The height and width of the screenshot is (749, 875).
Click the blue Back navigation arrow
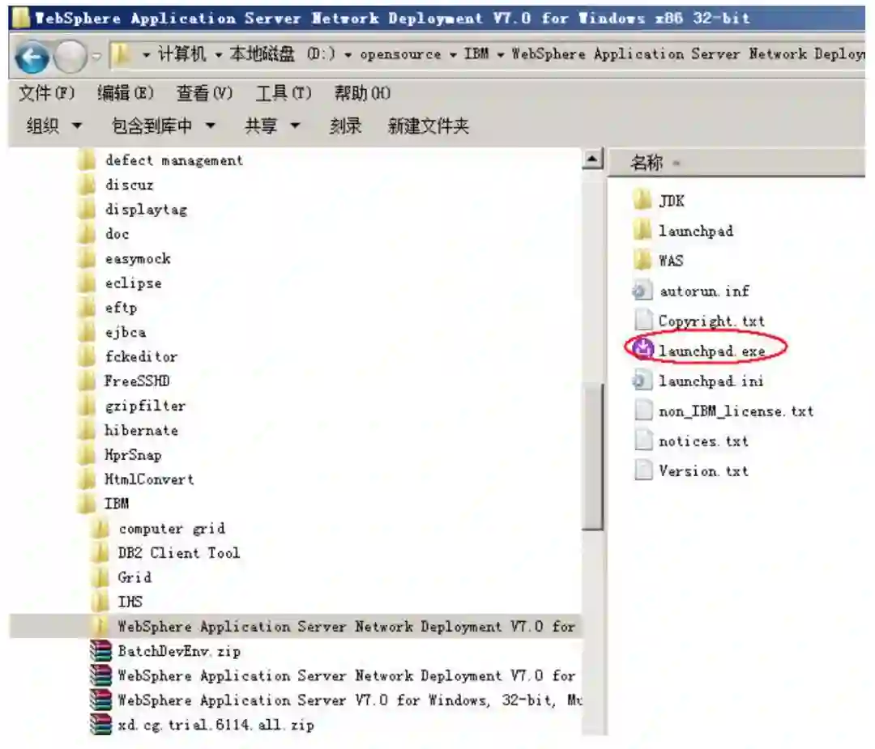(32, 57)
